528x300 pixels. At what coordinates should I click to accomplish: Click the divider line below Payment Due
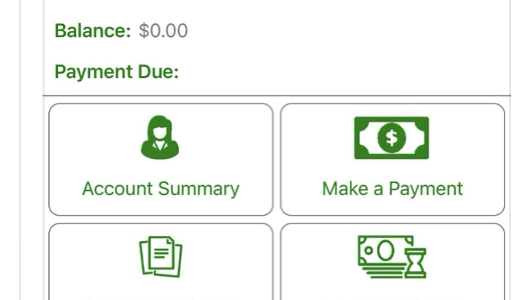click(x=277, y=96)
